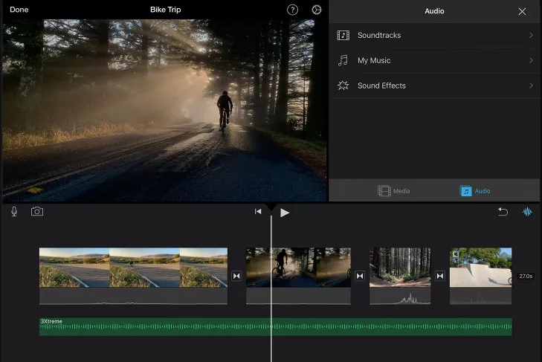
Task: Jump to the beginning of the timeline
Action: pos(258,212)
